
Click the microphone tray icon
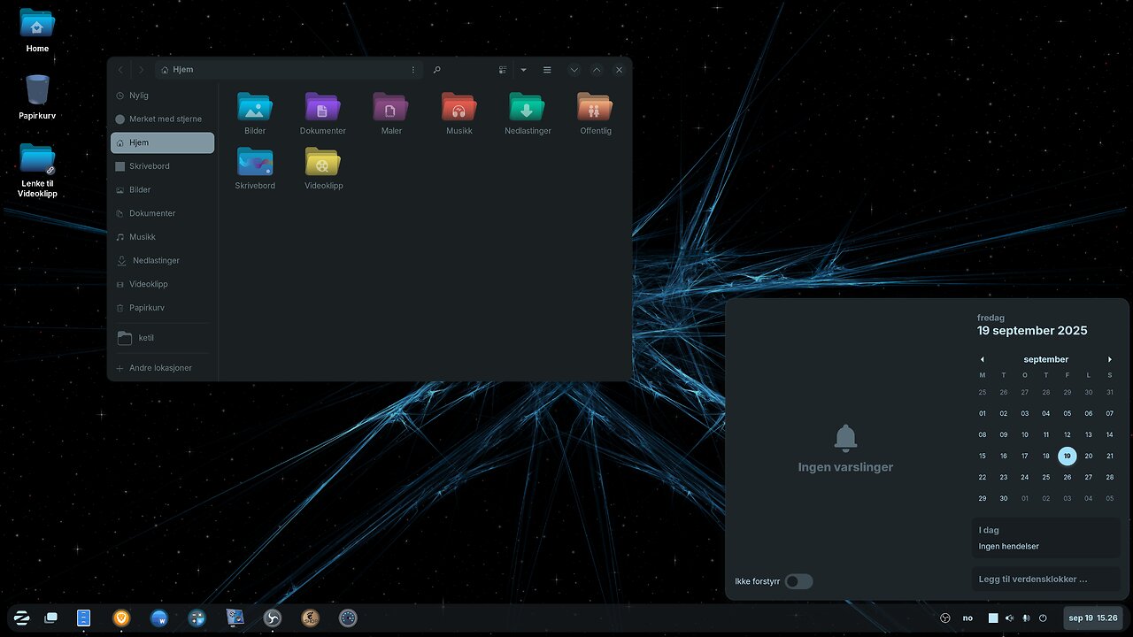(1026, 618)
